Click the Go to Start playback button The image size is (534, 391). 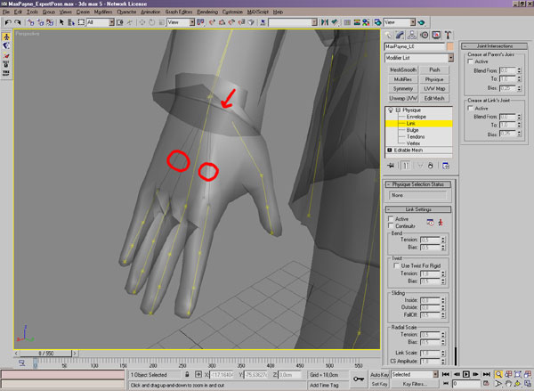[x=446, y=374]
